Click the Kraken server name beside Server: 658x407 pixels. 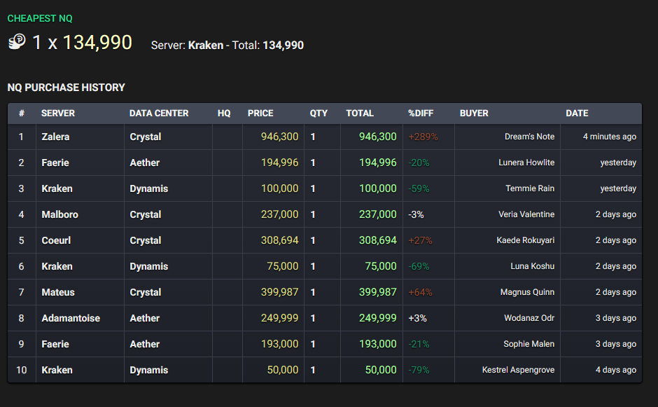(206, 46)
